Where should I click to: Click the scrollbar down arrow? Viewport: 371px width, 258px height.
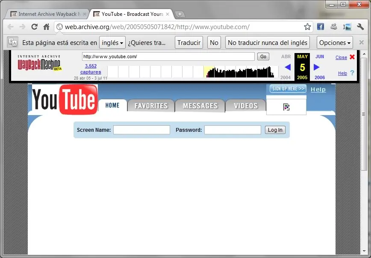pos(364,251)
